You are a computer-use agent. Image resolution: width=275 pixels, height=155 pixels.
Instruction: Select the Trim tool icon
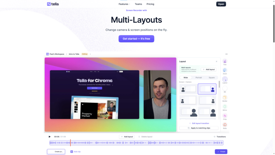click(x=225, y=61)
